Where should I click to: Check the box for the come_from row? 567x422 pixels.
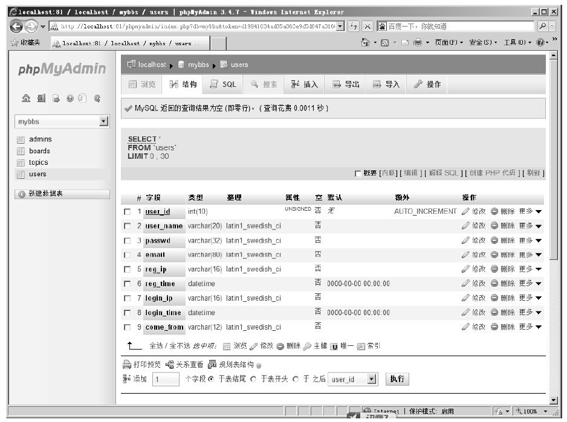coord(128,327)
